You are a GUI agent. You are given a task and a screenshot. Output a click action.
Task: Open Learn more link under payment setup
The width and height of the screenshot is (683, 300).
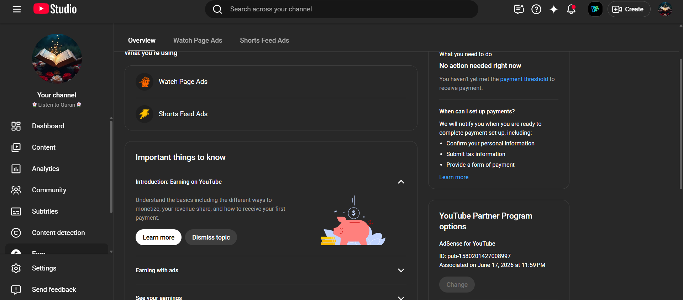454,177
